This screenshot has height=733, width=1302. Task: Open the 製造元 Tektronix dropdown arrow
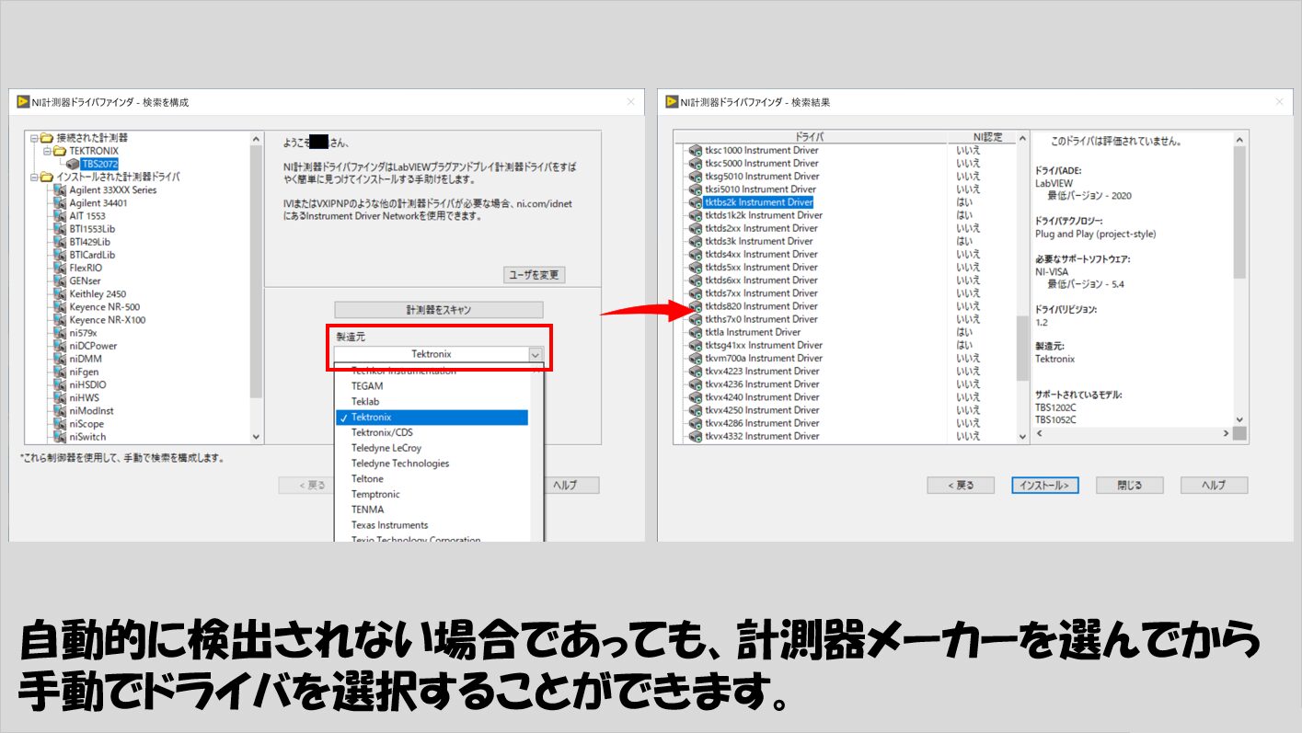click(536, 354)
